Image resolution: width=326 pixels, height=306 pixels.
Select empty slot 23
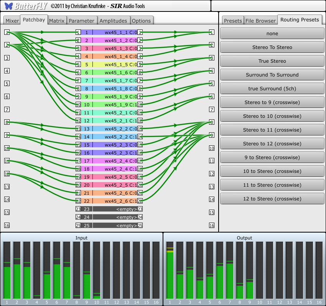pos(109,209)
